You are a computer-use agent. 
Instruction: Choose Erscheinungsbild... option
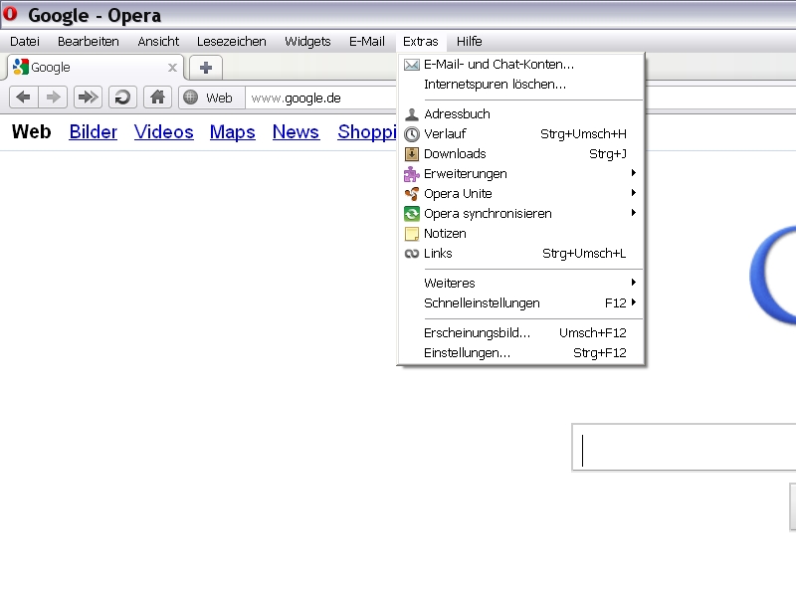click(x=520, y=333)
